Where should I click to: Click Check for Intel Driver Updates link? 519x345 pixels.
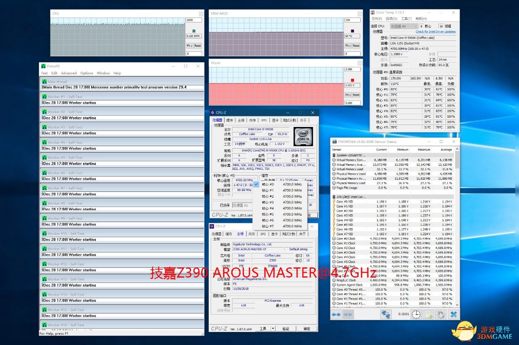pos(436,31)
